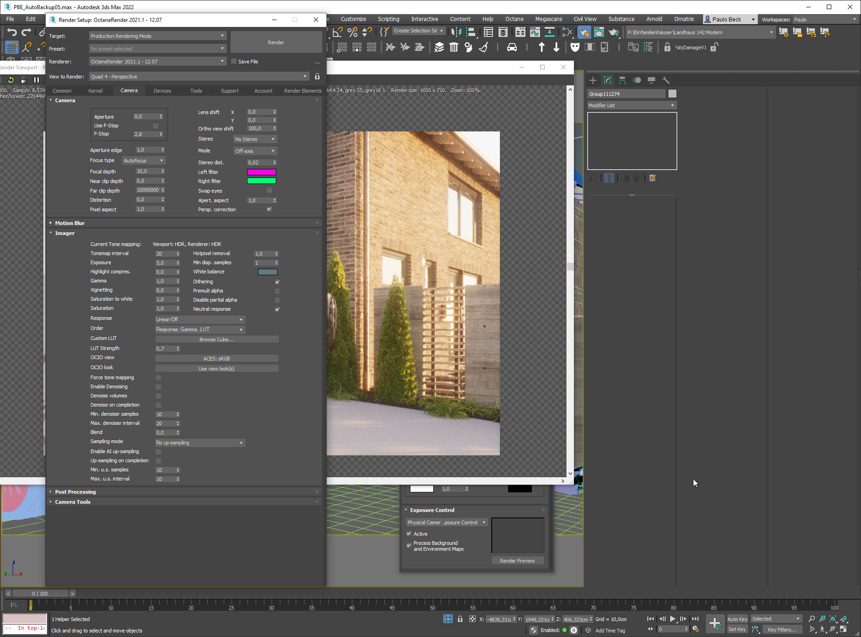Screen dimensions: 861x637
Task: Open the Octane menu
Action: point(514,19)
